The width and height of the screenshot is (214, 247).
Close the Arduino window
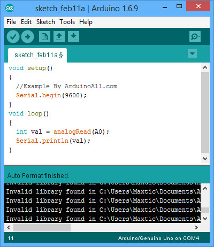tap(198, 6)
